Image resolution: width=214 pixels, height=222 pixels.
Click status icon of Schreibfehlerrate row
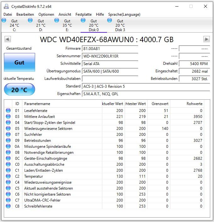click(8, 206)
